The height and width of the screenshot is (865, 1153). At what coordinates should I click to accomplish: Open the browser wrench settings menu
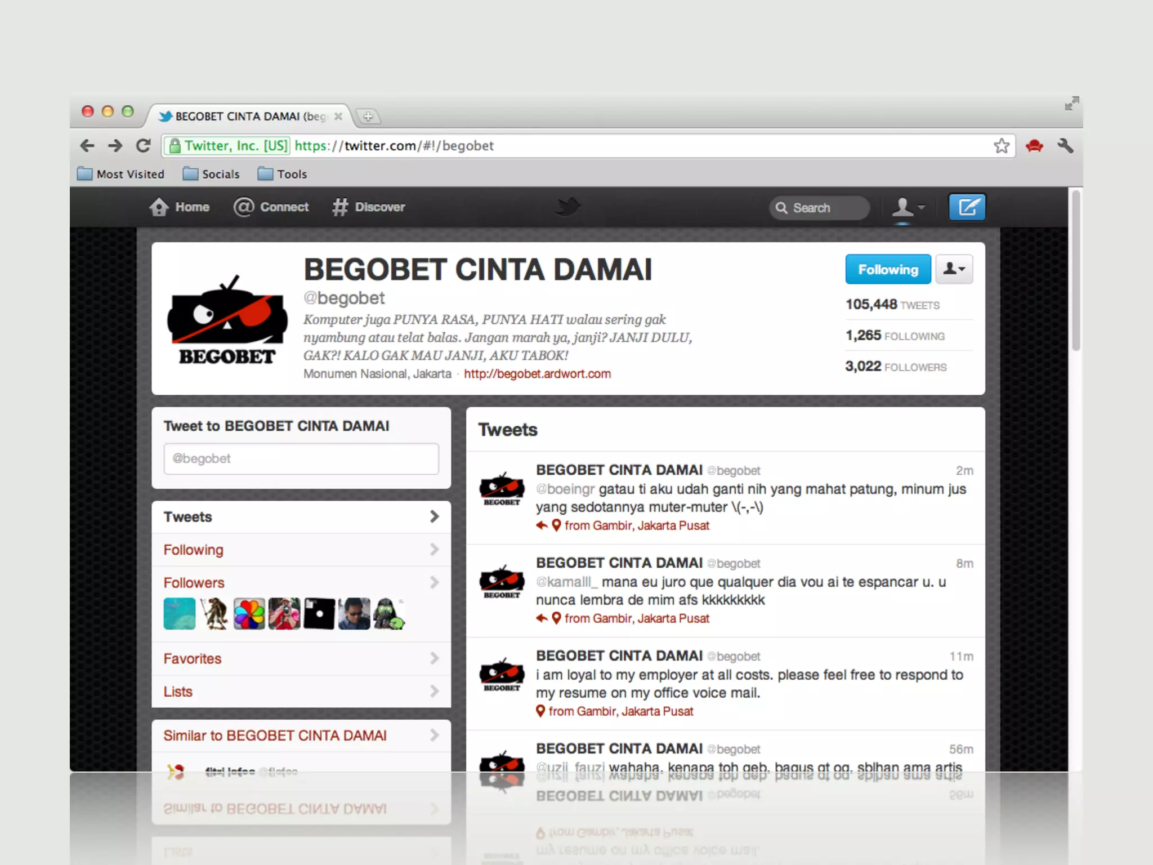tap(1065, 146)
